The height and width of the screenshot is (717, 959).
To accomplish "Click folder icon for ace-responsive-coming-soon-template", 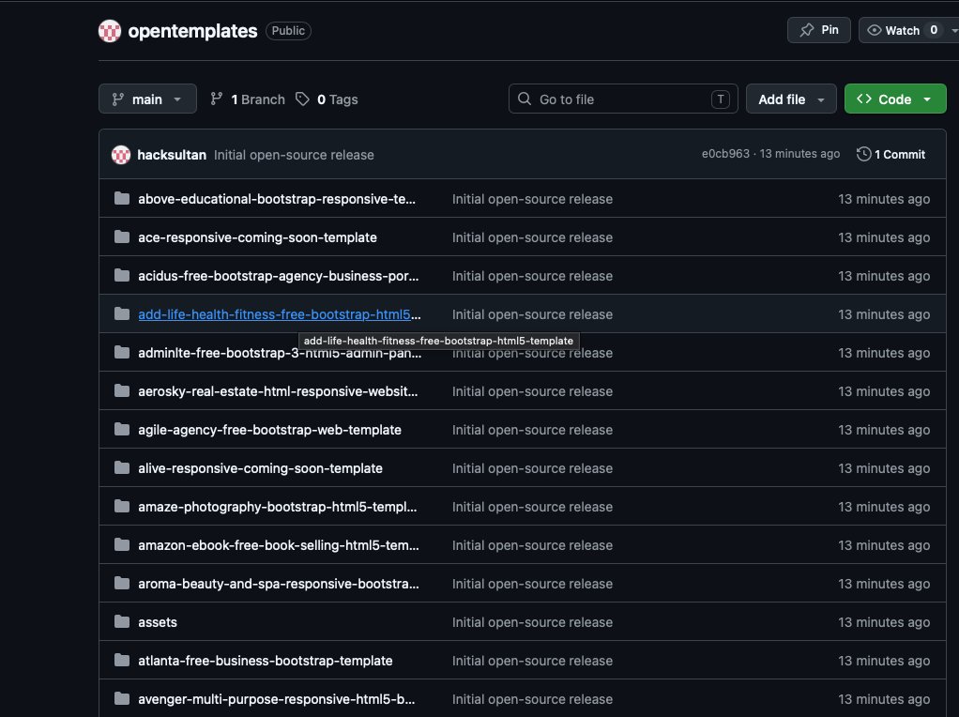I will 122,237.
